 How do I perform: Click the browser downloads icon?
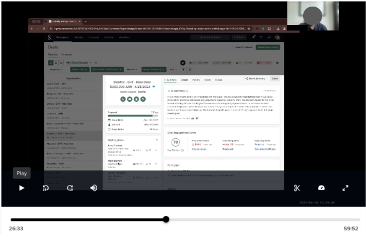[x=278, y=29]
